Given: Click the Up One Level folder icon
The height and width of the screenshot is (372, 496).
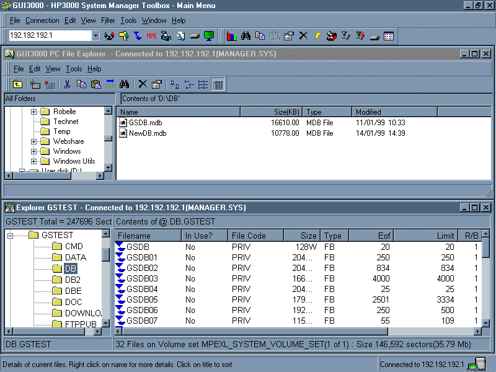Looking at the screenshot, I should 18,84.
